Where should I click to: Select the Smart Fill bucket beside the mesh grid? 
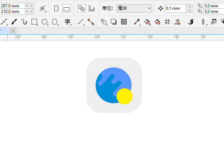coord(157,22)
